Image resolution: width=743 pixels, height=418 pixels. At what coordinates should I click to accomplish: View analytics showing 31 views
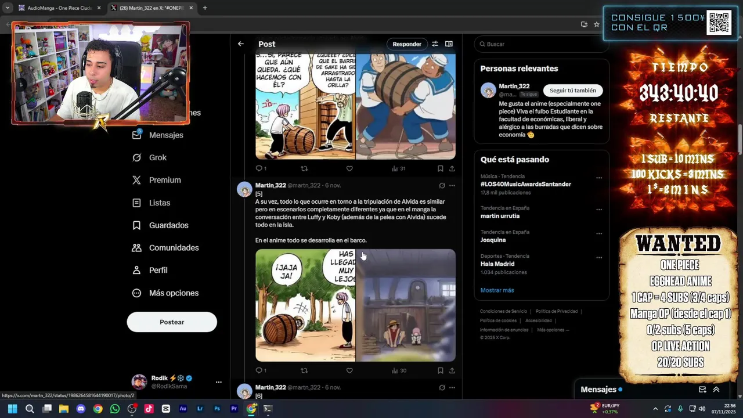[x=398, y=168]
